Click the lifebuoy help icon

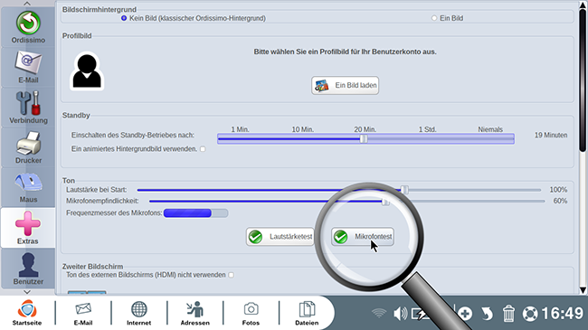530,314
